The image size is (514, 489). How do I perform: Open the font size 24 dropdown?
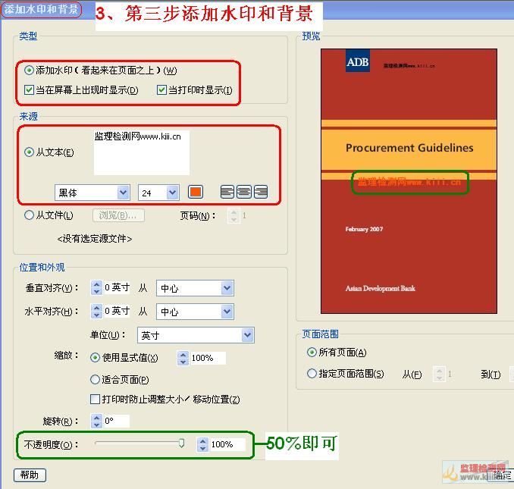click(158, 193)
